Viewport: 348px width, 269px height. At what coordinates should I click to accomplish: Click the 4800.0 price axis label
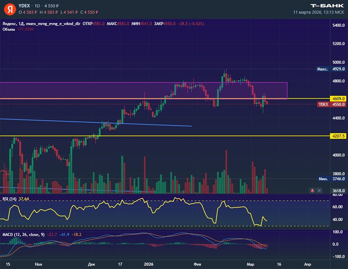(339, 81)
